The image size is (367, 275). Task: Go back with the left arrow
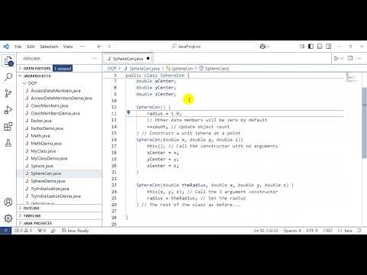(x=99, y=47)
